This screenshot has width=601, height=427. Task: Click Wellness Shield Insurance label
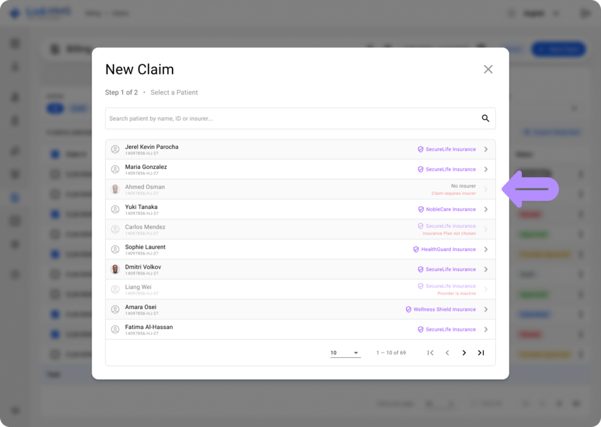pos(445,310)
